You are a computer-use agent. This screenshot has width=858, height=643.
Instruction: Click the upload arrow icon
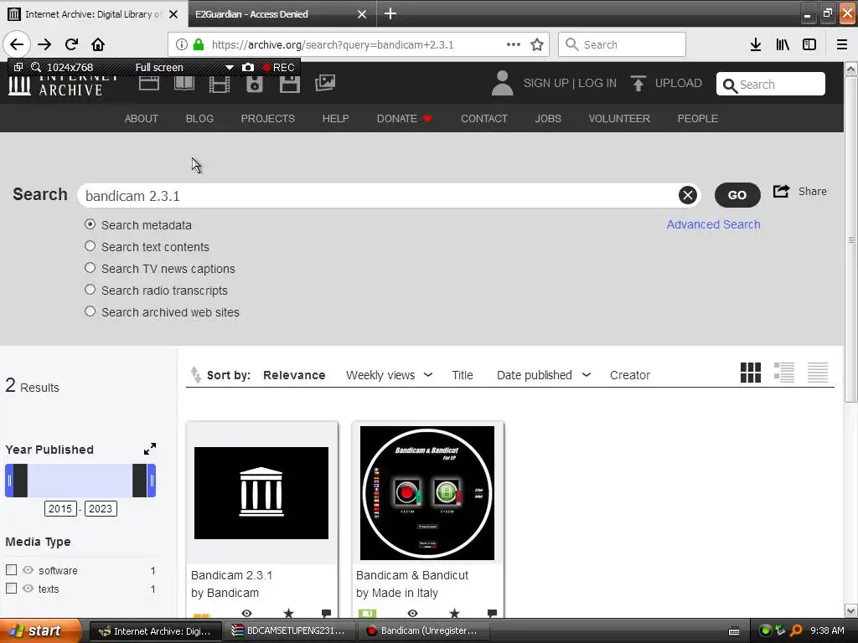[638, 83]
